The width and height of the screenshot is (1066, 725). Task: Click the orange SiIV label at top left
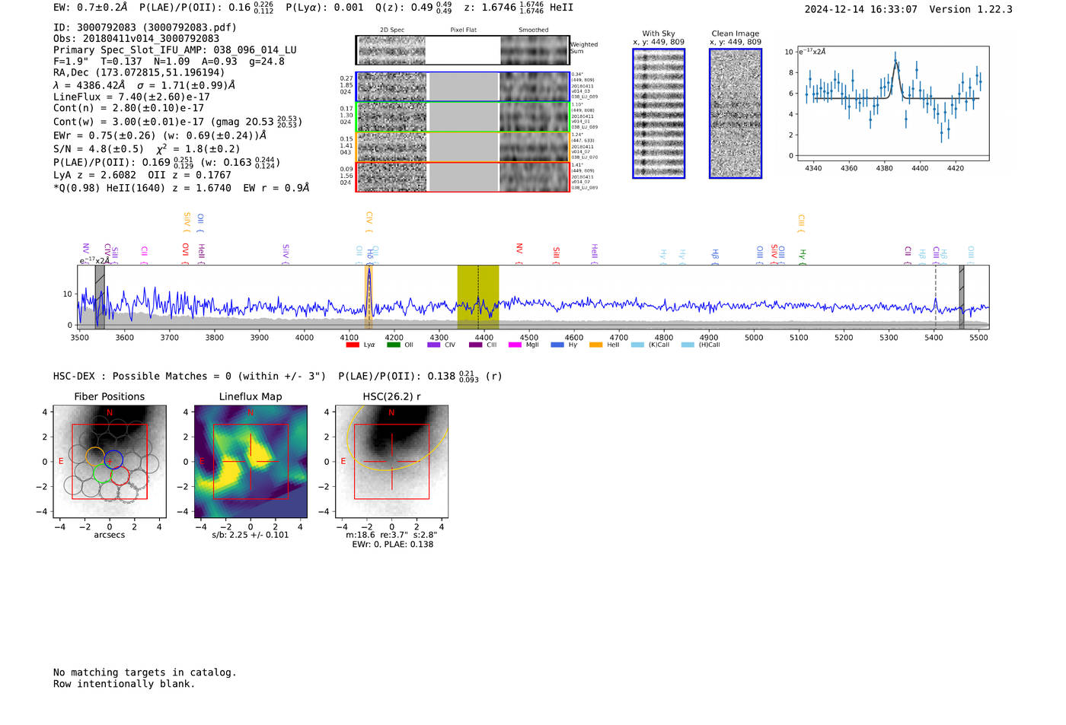tap(187, 222)
